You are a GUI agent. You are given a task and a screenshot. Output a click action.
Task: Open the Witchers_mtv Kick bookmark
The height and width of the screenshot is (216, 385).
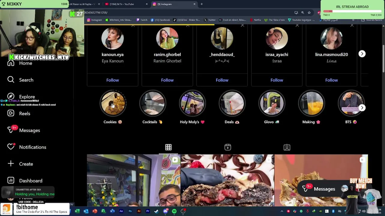[118, 20]
